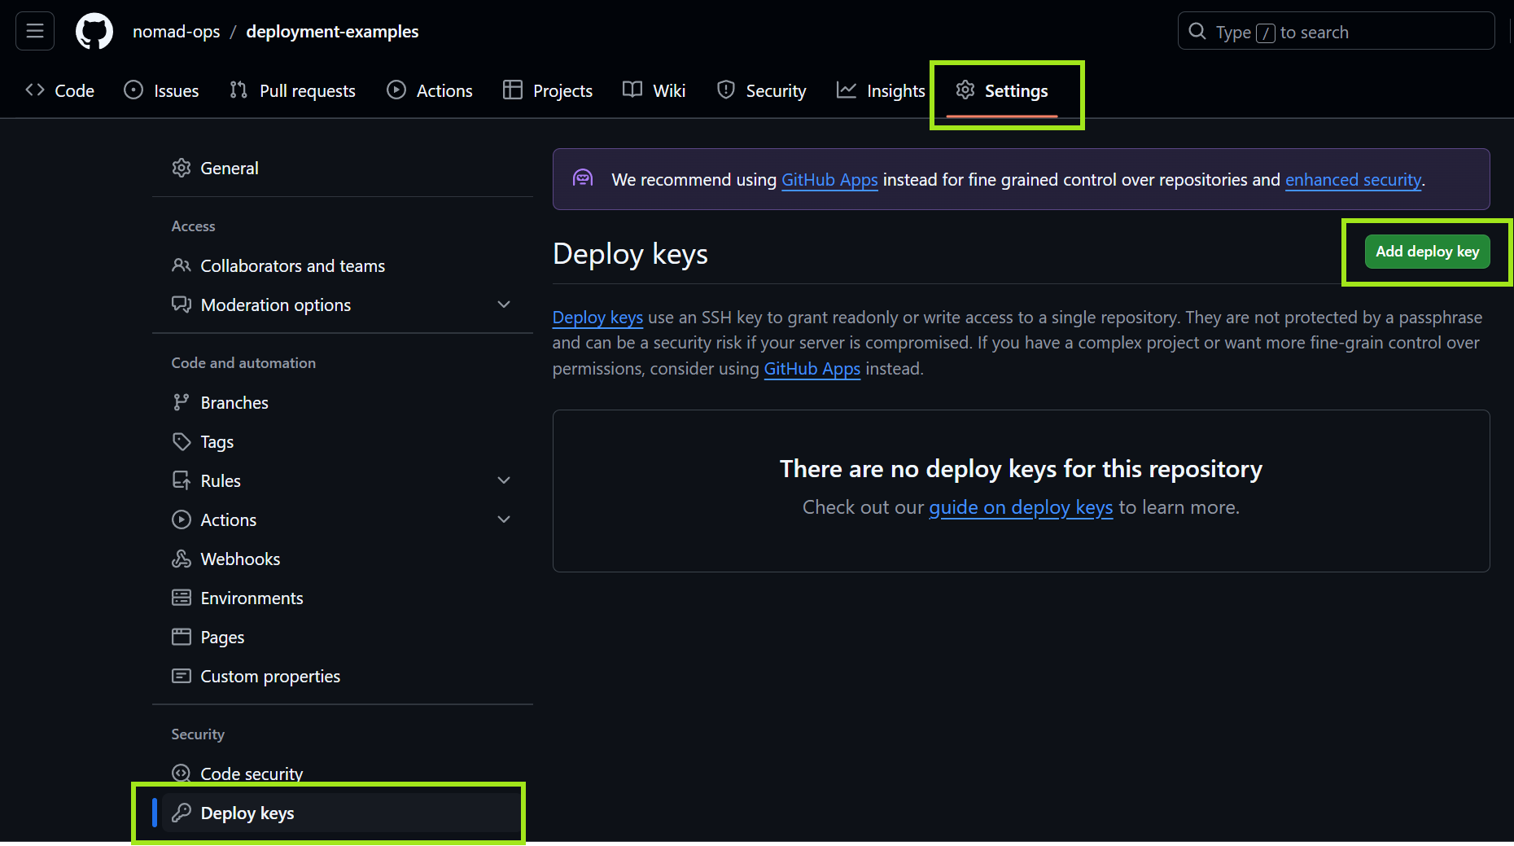Open the Projects tab
Viewport: 1514px width, 846px height.
pyautogui.click(x=548, y=90)
